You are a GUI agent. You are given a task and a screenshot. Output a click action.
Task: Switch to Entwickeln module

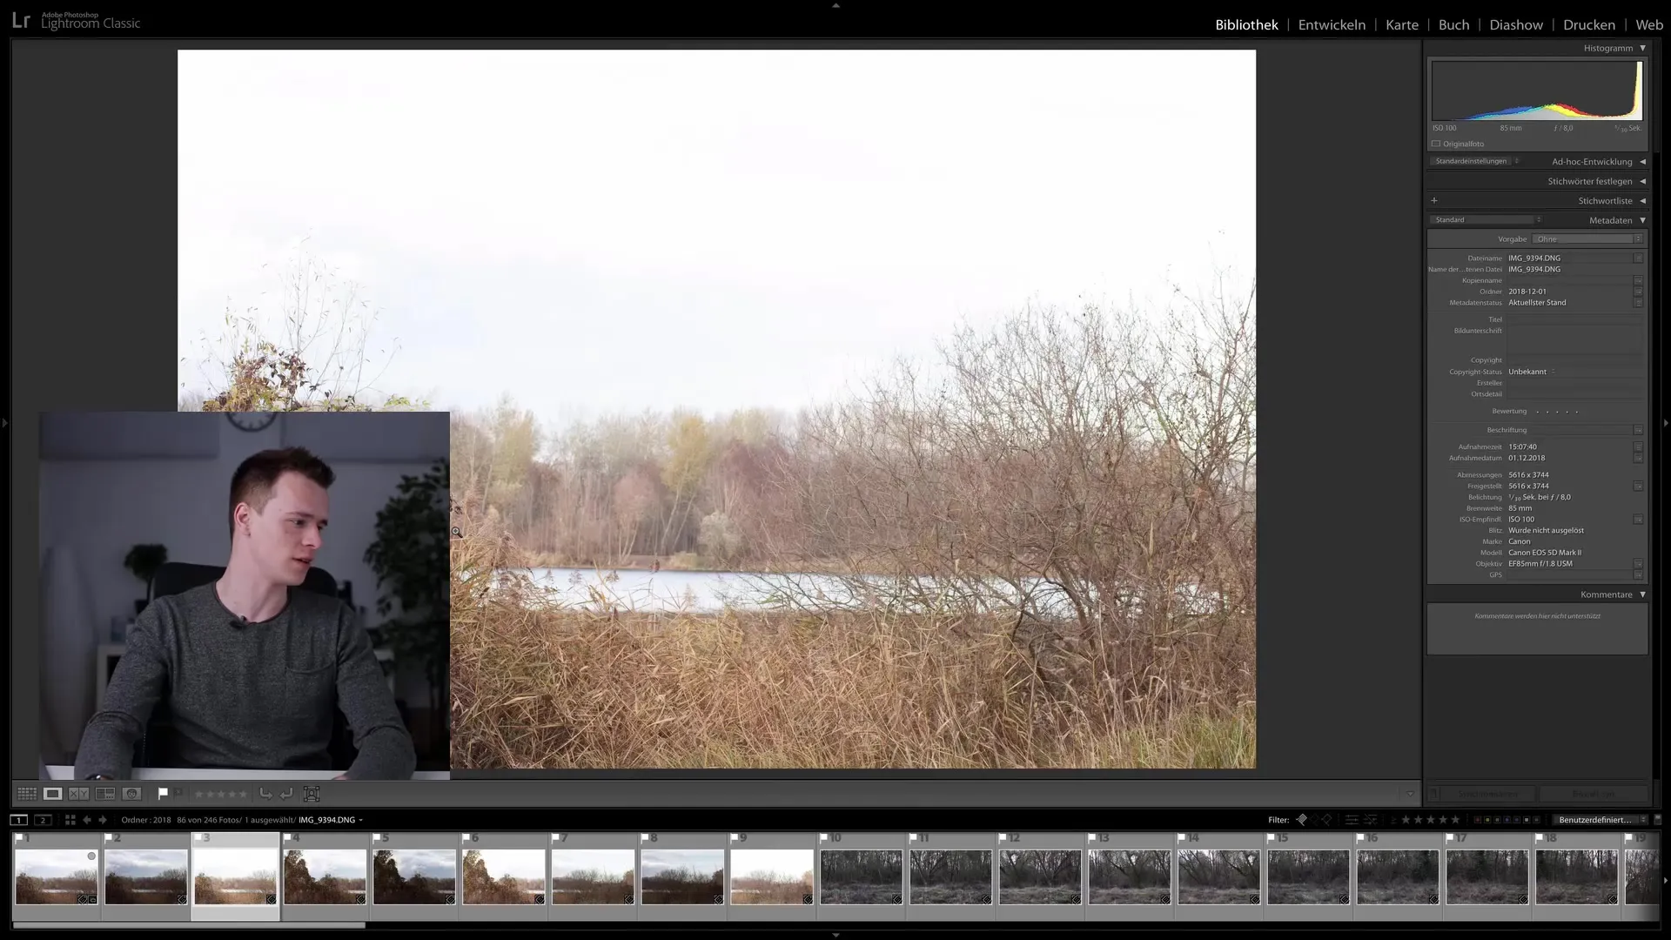click(1332, 24)
